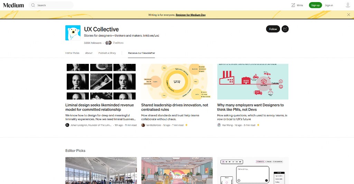Click the green Sign up button
Viewport: 354px width, 184px height.
pyautogui.click(x=315, y=5)
